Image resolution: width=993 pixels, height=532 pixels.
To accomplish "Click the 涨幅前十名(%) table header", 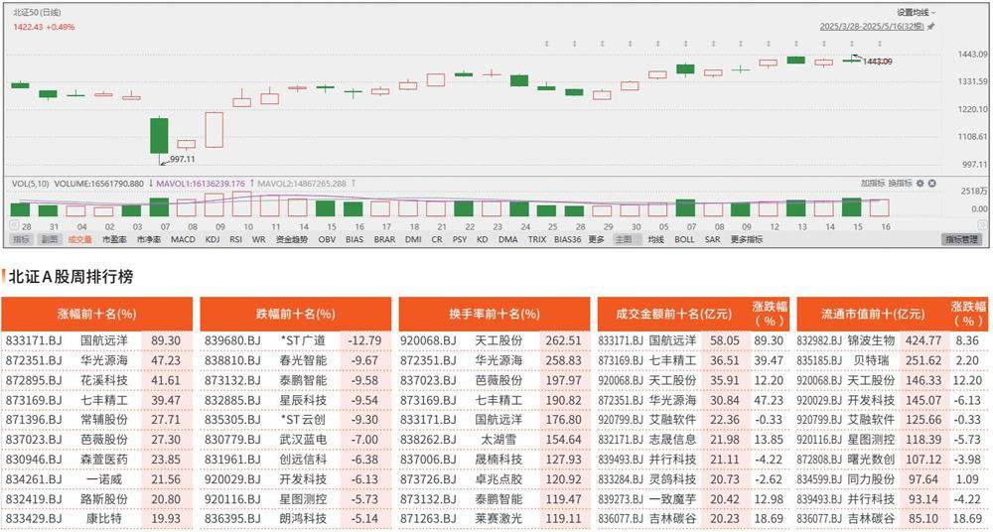I will click(x=96, y=314).
